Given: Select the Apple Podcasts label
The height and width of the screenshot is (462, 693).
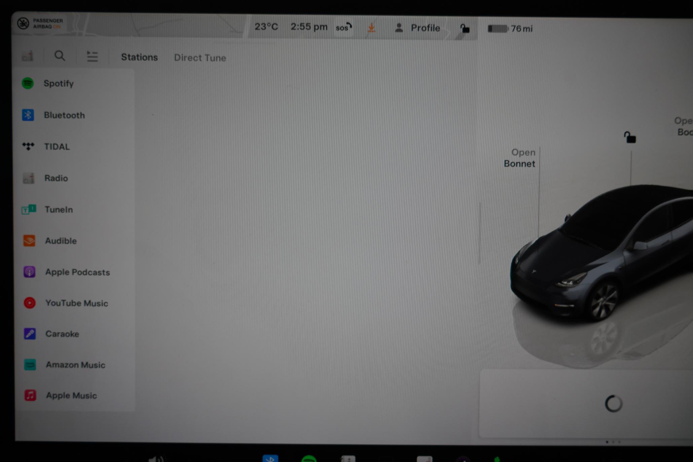Looking at the screenshot, I should tap(78, 272).
